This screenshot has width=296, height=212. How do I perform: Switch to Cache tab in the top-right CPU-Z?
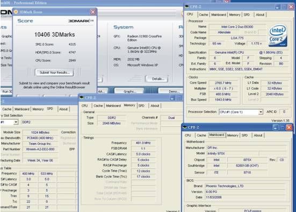(203, 14)
